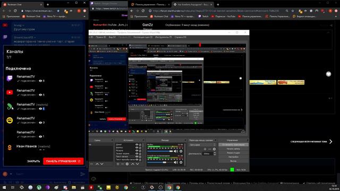340x191 pixels.
Task: Open the Затухание transition dropdown
Action: [202, 145]
